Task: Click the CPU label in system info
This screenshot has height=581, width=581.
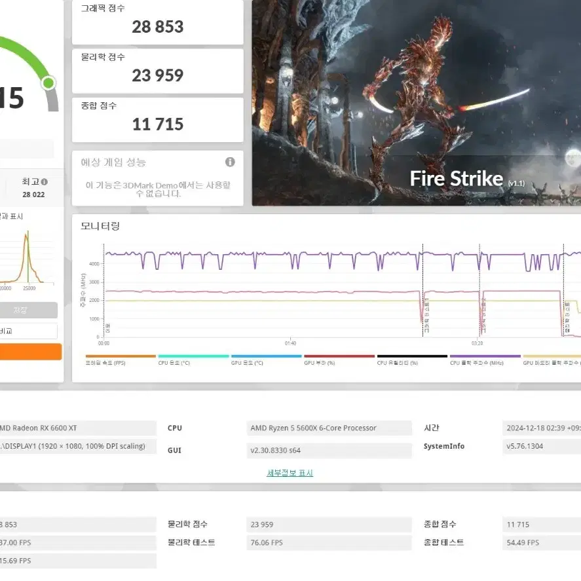Action: click(174, 428)
